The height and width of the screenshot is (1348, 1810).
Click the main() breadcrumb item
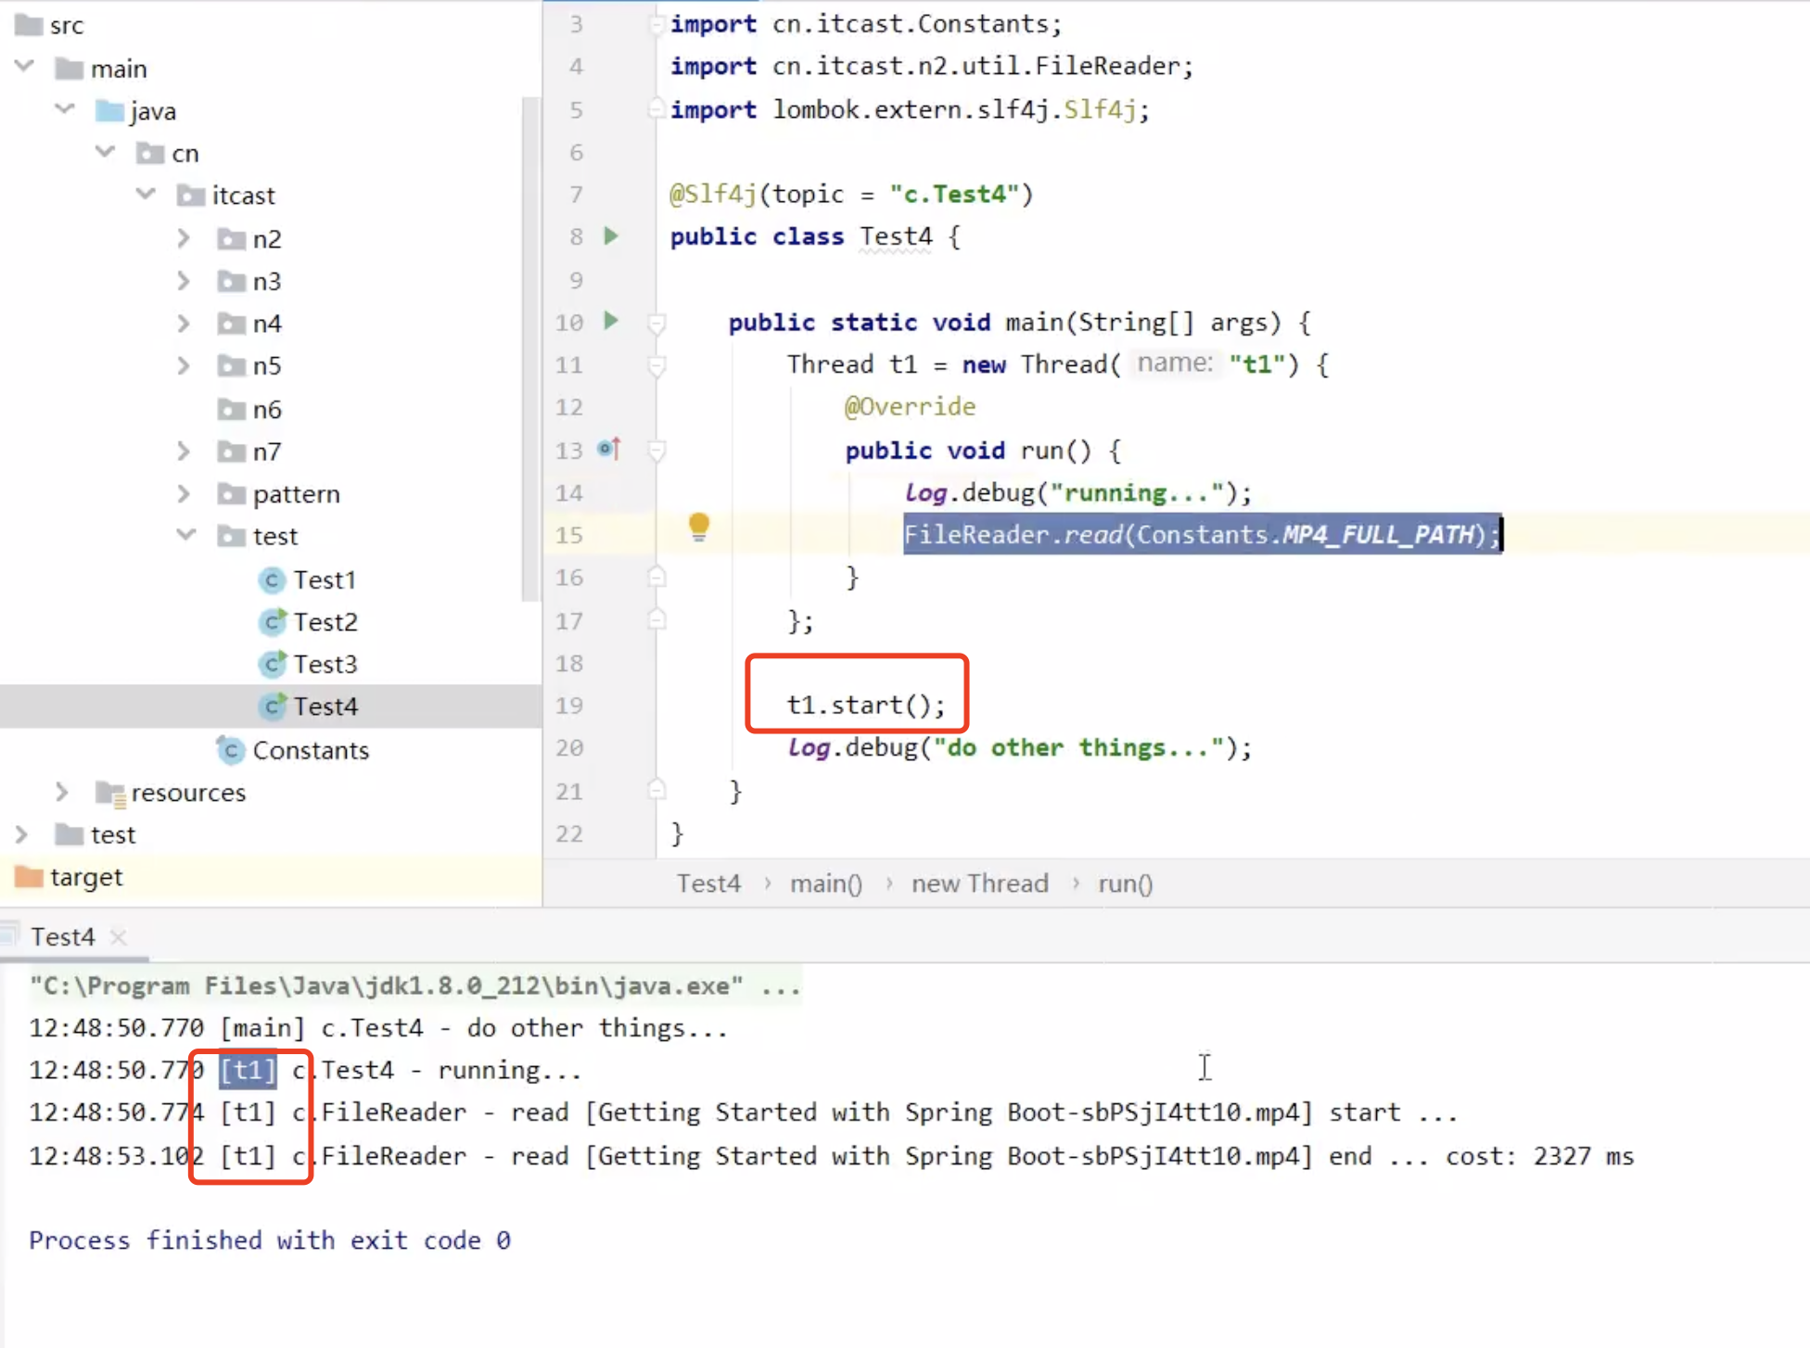(825, 884)
